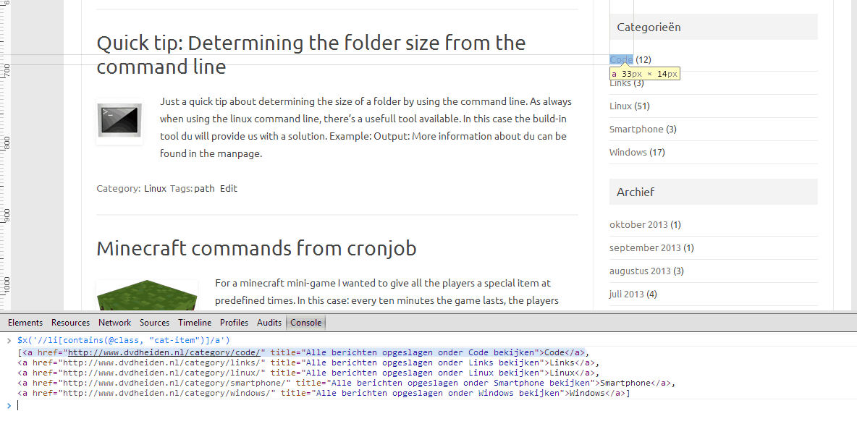Open the Minecraft commands from cronjob post
The width and height of the screenshot is (857, 424).
click(256, 247)
